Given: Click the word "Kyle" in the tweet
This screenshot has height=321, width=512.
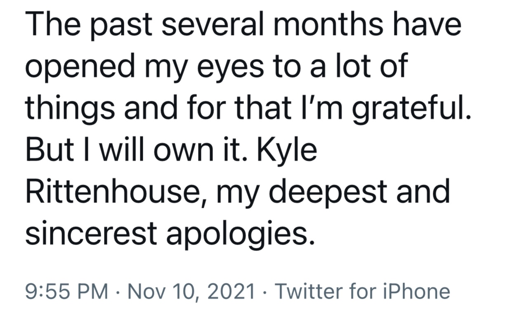Looking at the screenshot, I should coord(286,151).
